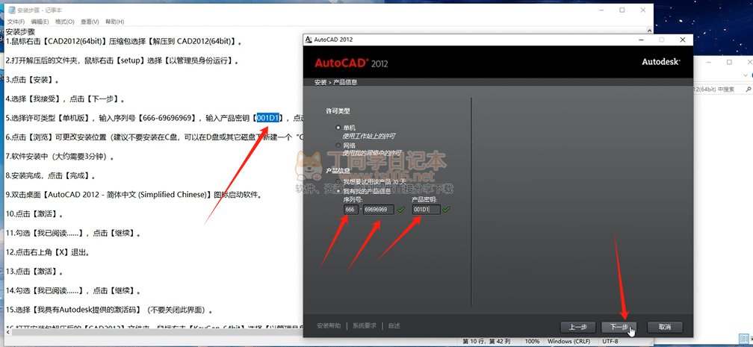Click Notepad line 4.选择【我接受】
Viewport: 753px width, 347px height.
66,99
